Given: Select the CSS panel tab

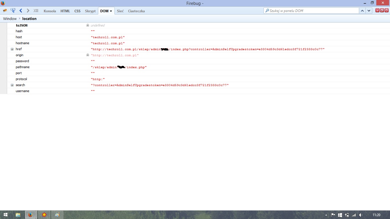Looking at the screenshot, I should coord(77,11).
